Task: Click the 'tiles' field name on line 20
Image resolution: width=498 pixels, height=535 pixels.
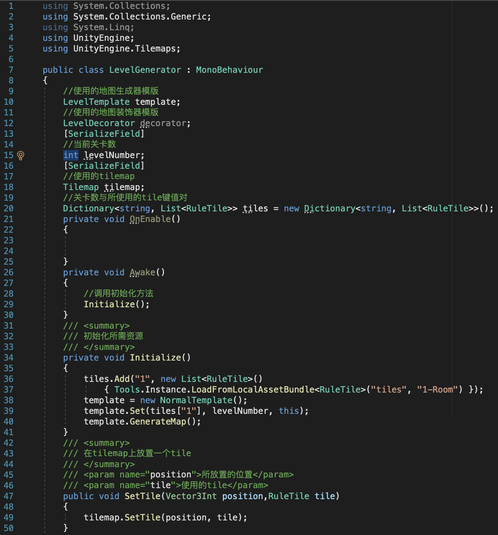Action: pos(255,209)
